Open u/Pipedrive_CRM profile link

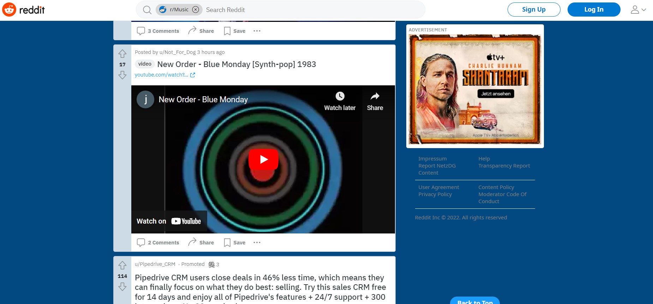(155, 264)
